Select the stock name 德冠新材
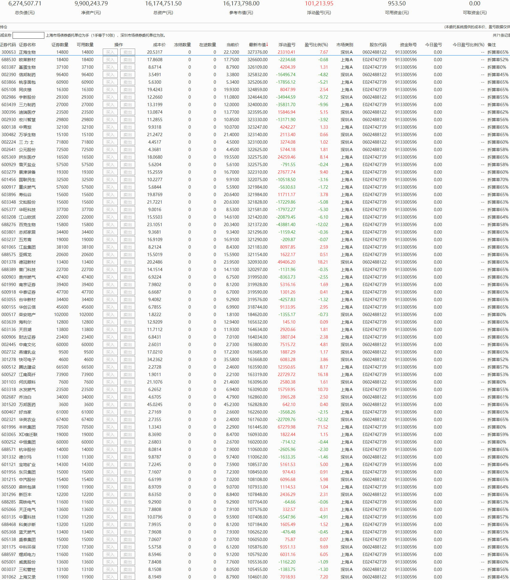This screenshot has height=580, width=510. point(27,262)
